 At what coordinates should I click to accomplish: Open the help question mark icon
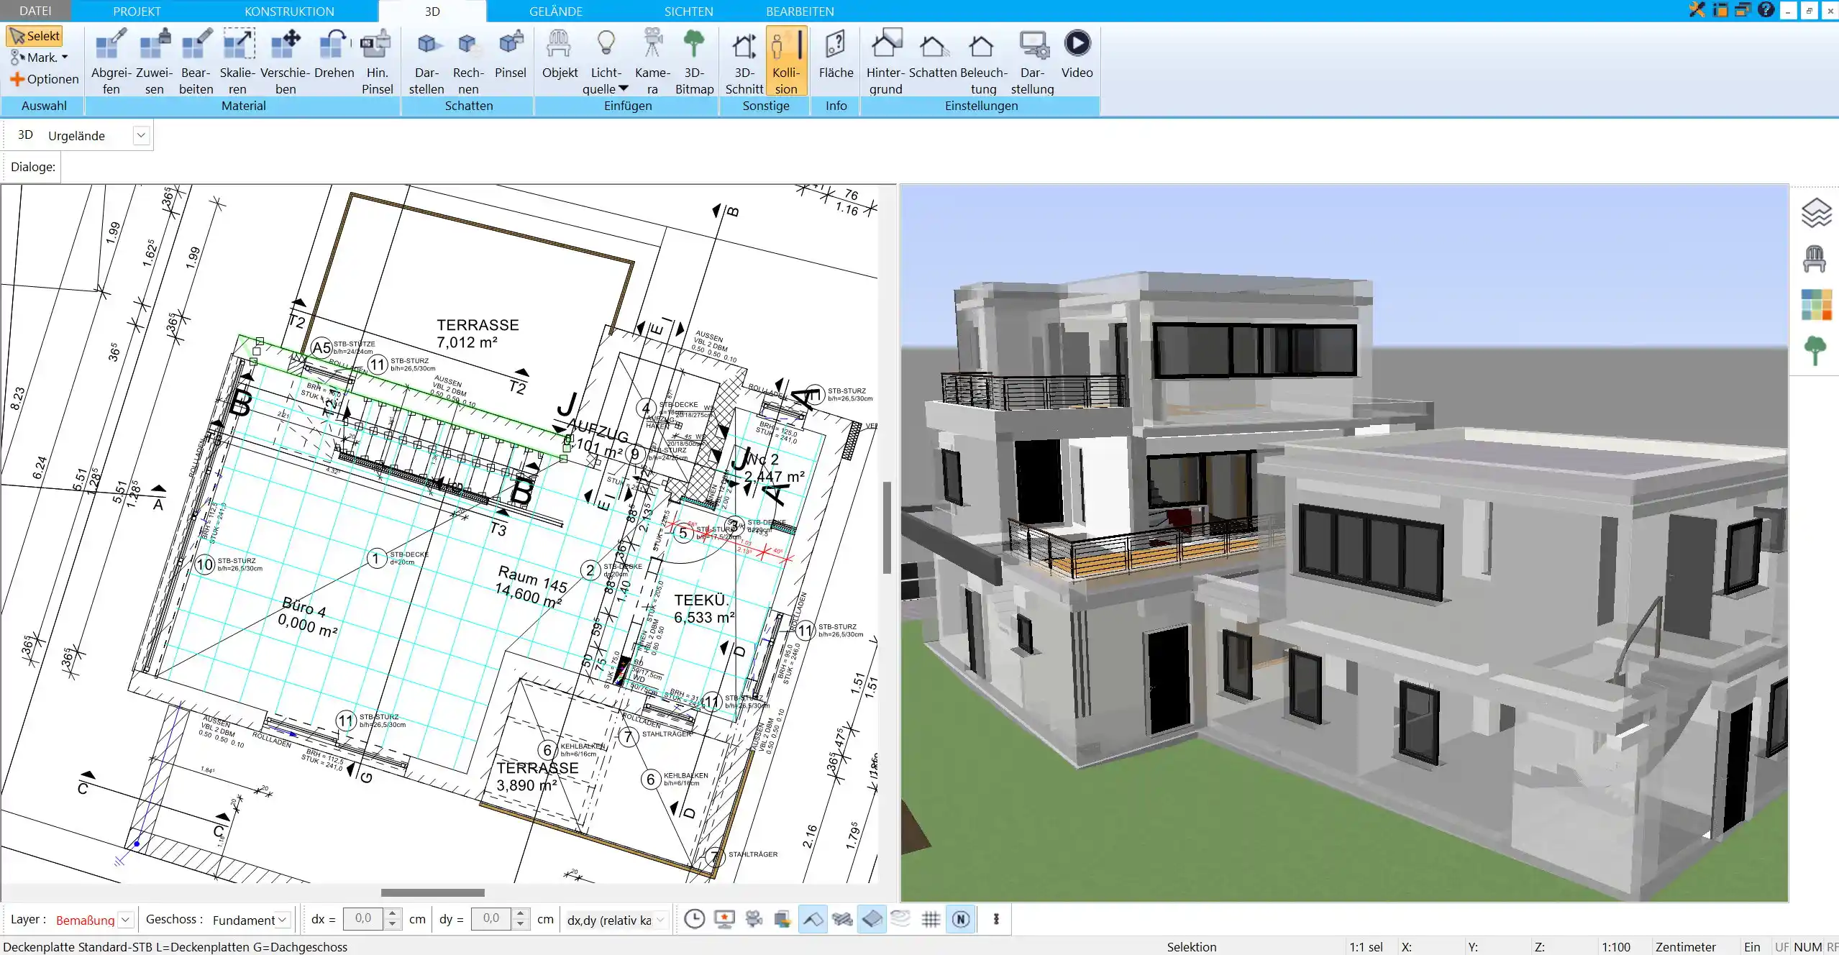pyautogui.click(x=1765, y=10)
